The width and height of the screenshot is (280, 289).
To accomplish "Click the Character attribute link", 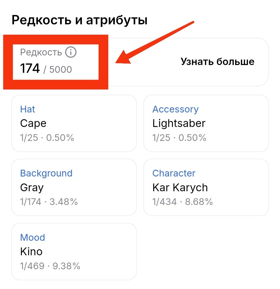I will pyautogui.click(x=174, y=173).
